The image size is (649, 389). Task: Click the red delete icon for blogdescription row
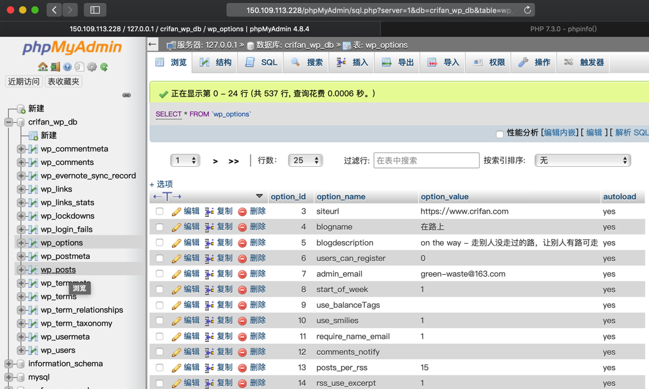(x=243, y=243)
